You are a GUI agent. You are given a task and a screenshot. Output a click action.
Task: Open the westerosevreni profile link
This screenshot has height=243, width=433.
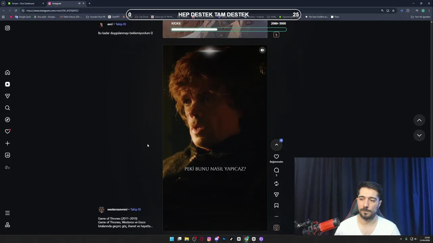pos(117,209)
